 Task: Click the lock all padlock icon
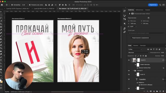pos(146,56)
